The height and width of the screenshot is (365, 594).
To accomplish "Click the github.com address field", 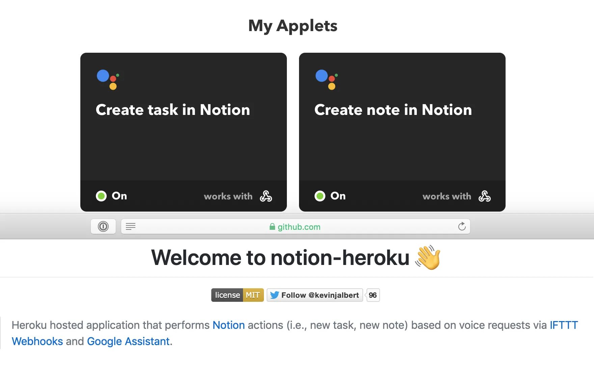I will click(295, 227).
